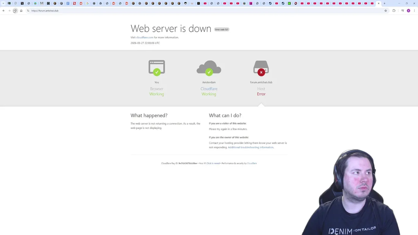
Task: Switch to the magenta square favicon tab
Action: pyautogui.click(x=251, y=3)
